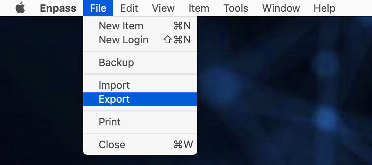Open the Help menu
This screenshot has height=165, width=372.
tap(324, 8)
